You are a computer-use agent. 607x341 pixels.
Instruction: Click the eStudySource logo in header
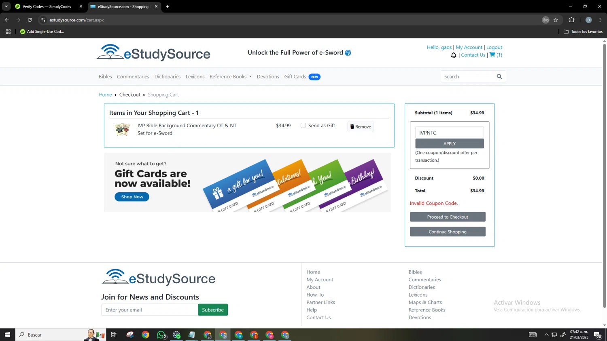153,53
